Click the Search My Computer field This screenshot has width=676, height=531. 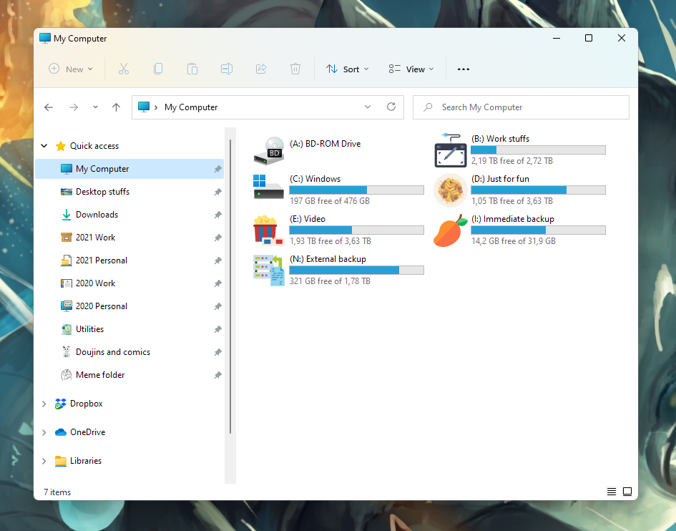pyautogui.click(x=521, y=107)
